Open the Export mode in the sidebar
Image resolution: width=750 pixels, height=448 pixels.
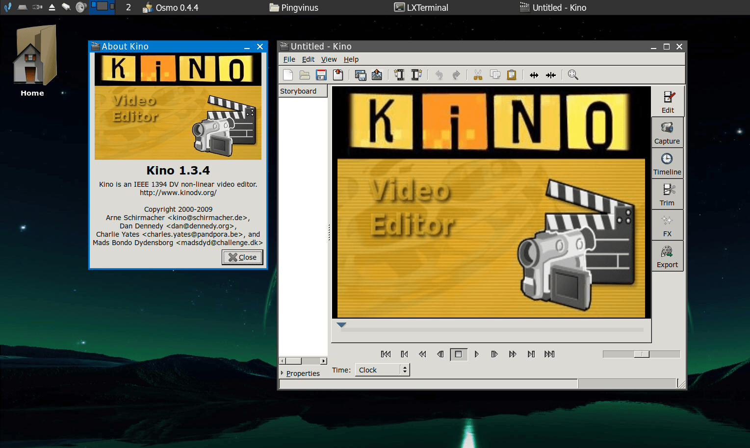(x=668, y=256)
